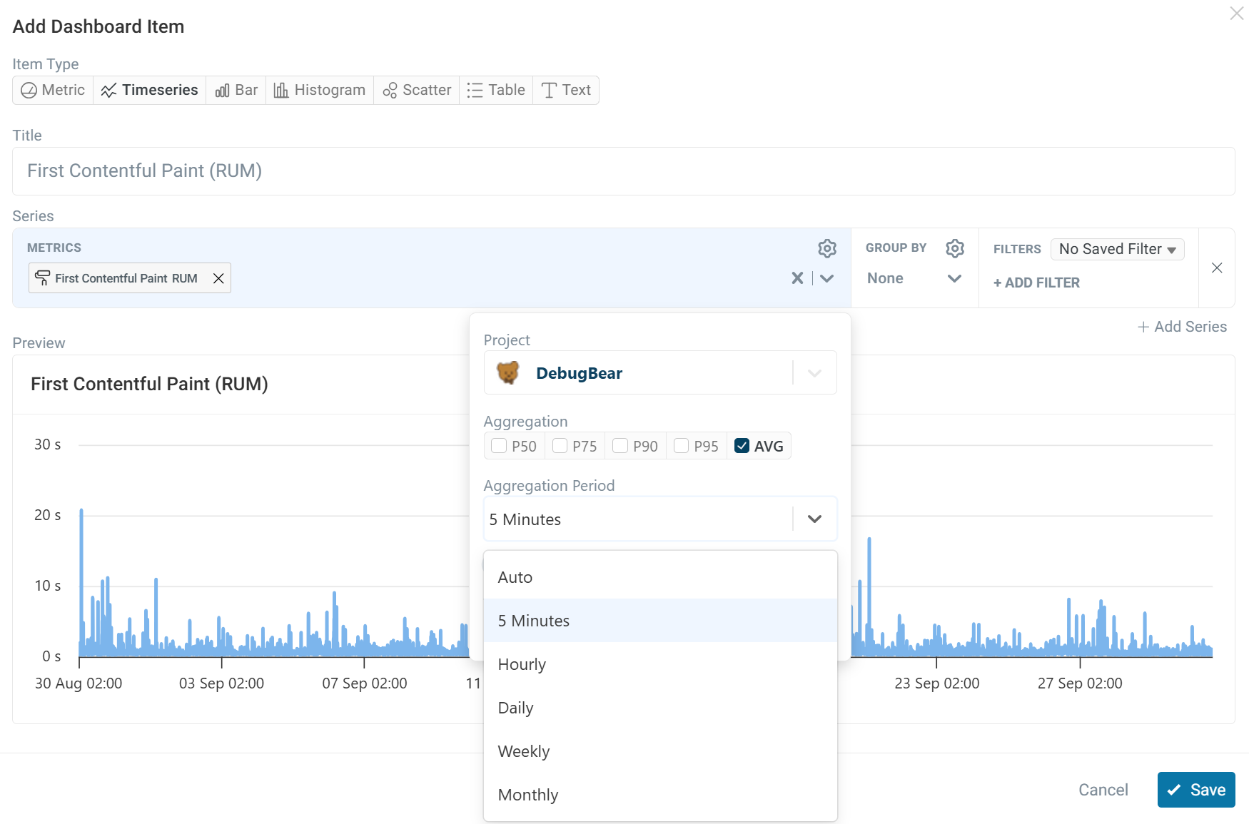Image resolution: width=1249 pixels, height=824 pixels.
Task: Select Monthly aggregation period
Action: click(660, 795)
